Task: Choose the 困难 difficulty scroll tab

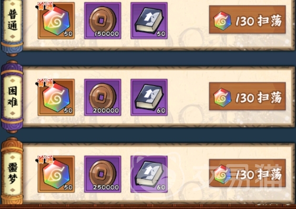Action: 12,97
